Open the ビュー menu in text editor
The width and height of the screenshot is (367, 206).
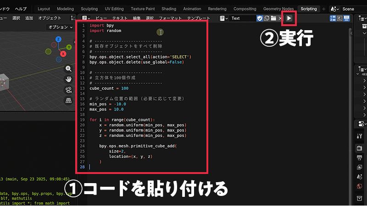pos(101,18)
